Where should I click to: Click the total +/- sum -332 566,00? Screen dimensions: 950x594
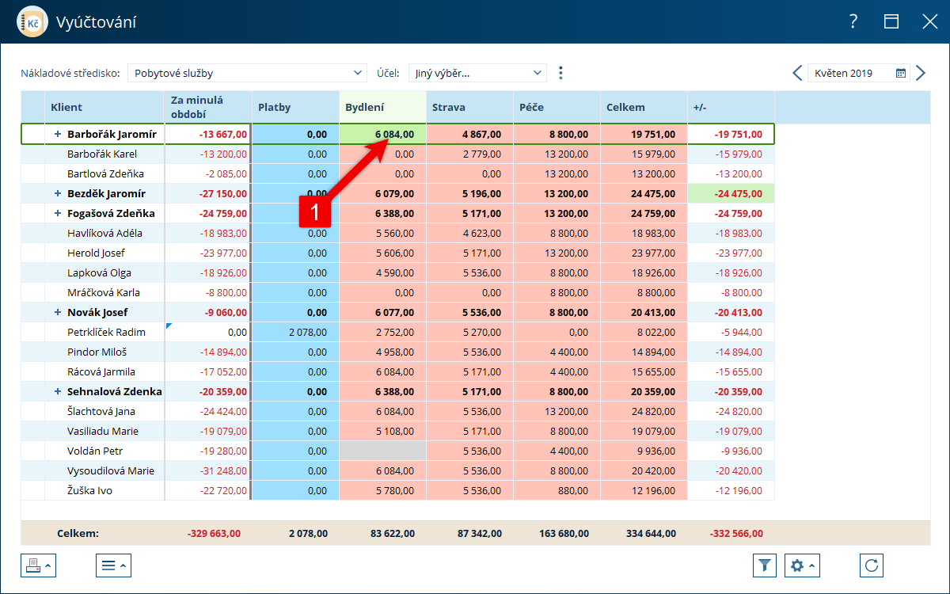(735, 534)
